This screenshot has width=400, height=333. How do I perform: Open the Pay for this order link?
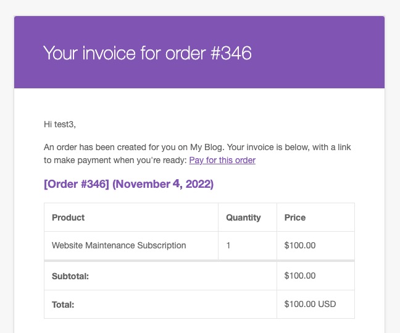coord(222,160)
